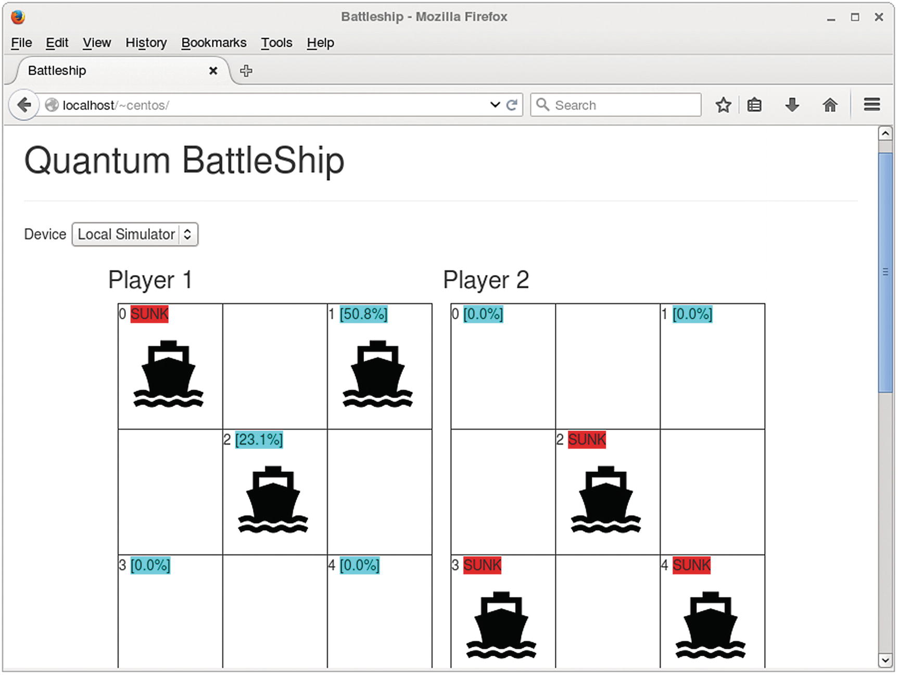Open the File menu

(x=21, y=43)
